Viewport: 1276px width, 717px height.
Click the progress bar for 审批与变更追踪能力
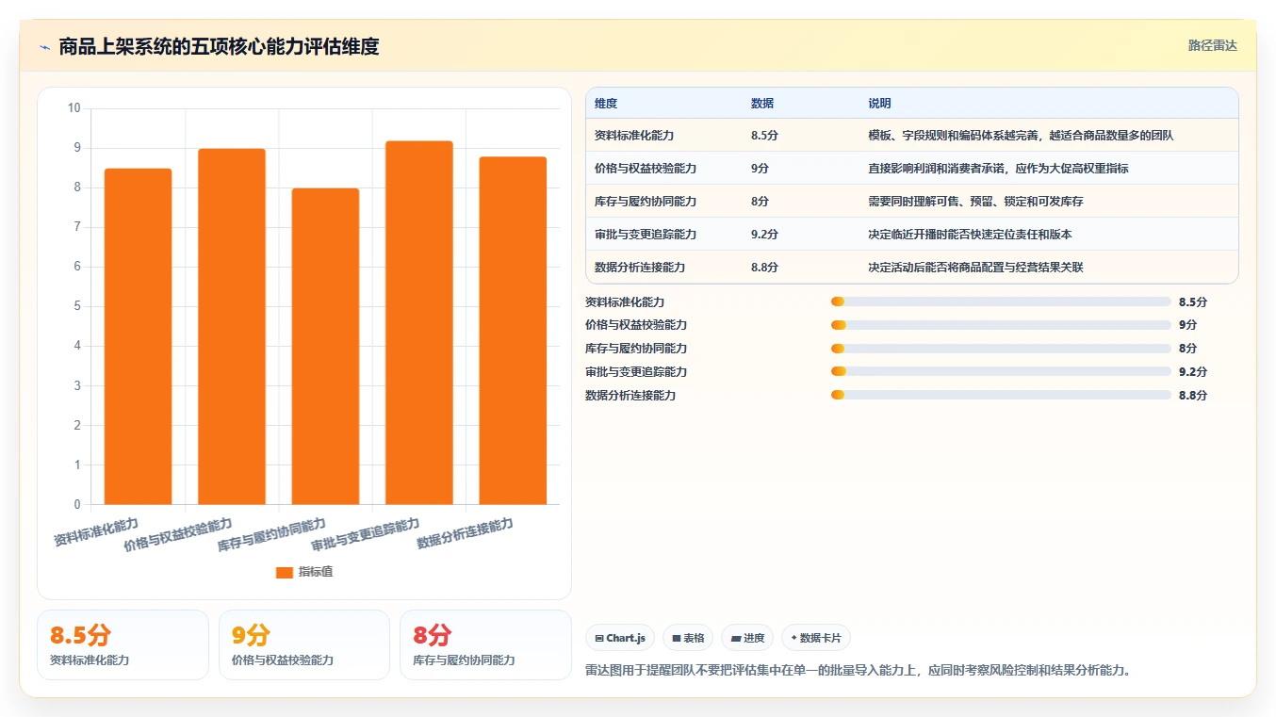click(1001, 371)
